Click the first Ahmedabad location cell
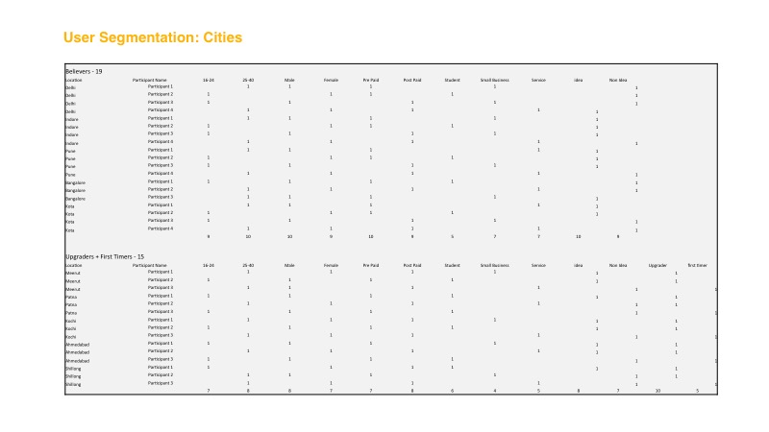The image size is (769, 432). click(76, 344)
